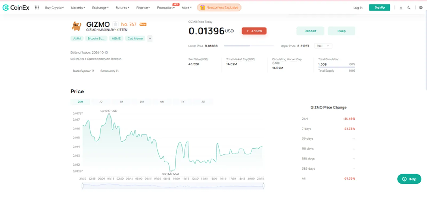Click the GIZMO cat token logo

[x=77, y=26]
